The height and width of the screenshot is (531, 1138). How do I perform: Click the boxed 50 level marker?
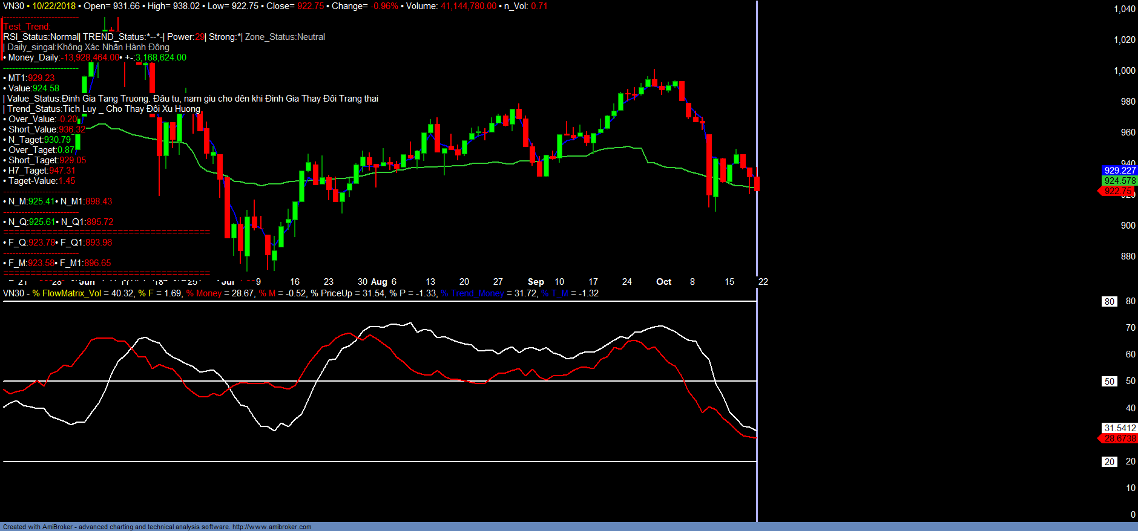[x=1109, y=382]
